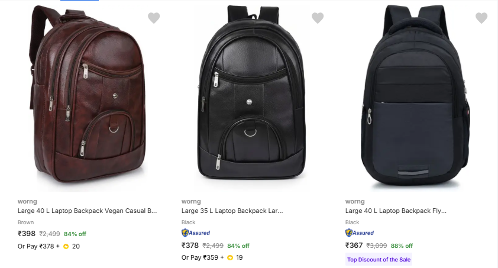Click 'Or Pay ₹359' offer text
The height and width of the screenshot is (268, 498).
click(x=202, y=258)
